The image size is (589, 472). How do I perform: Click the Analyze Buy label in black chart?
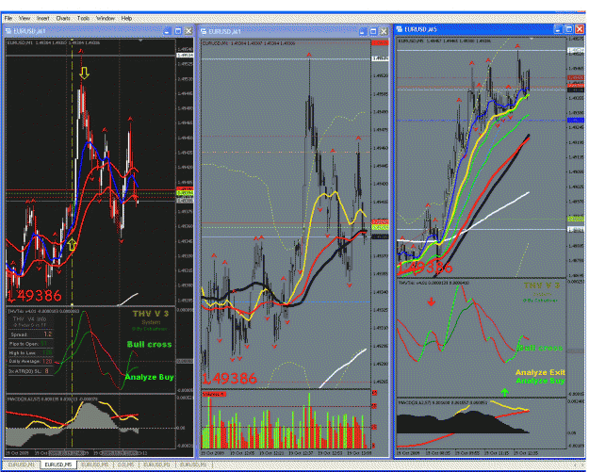(x=149, y=377)
